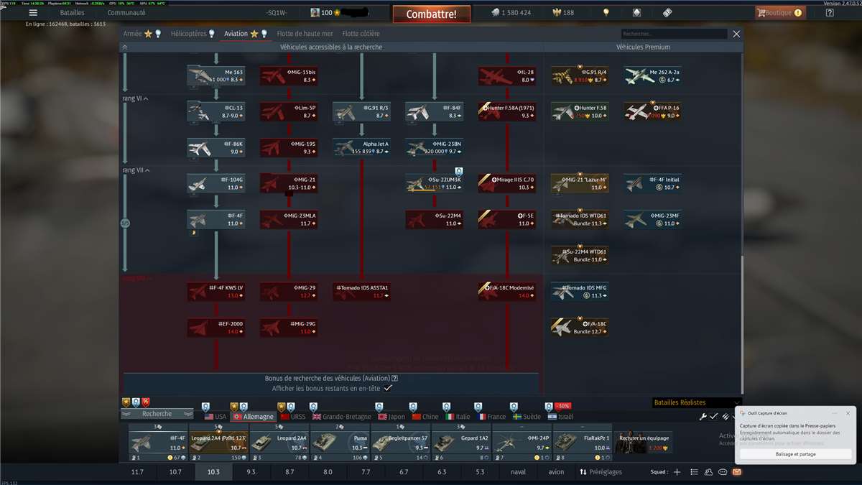Select the Me 262 A-2a premium aircraft
Screen dimensions: 862x485
[x=638, y=75]
